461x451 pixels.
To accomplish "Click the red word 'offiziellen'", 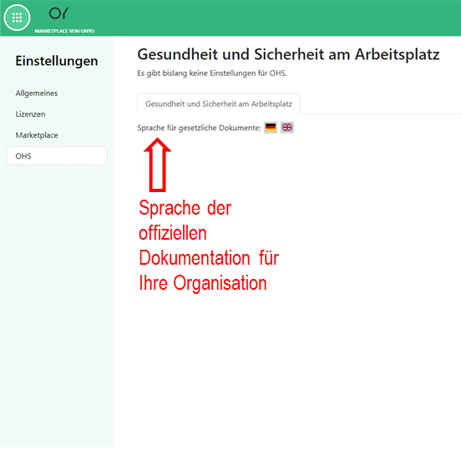I will (173, 233).
